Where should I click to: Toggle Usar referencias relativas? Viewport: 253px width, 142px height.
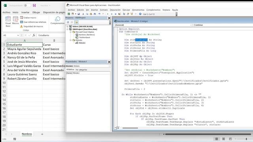33,22
